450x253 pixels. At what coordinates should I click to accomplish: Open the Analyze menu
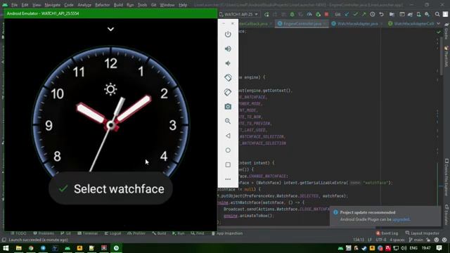tap(84, 5)
